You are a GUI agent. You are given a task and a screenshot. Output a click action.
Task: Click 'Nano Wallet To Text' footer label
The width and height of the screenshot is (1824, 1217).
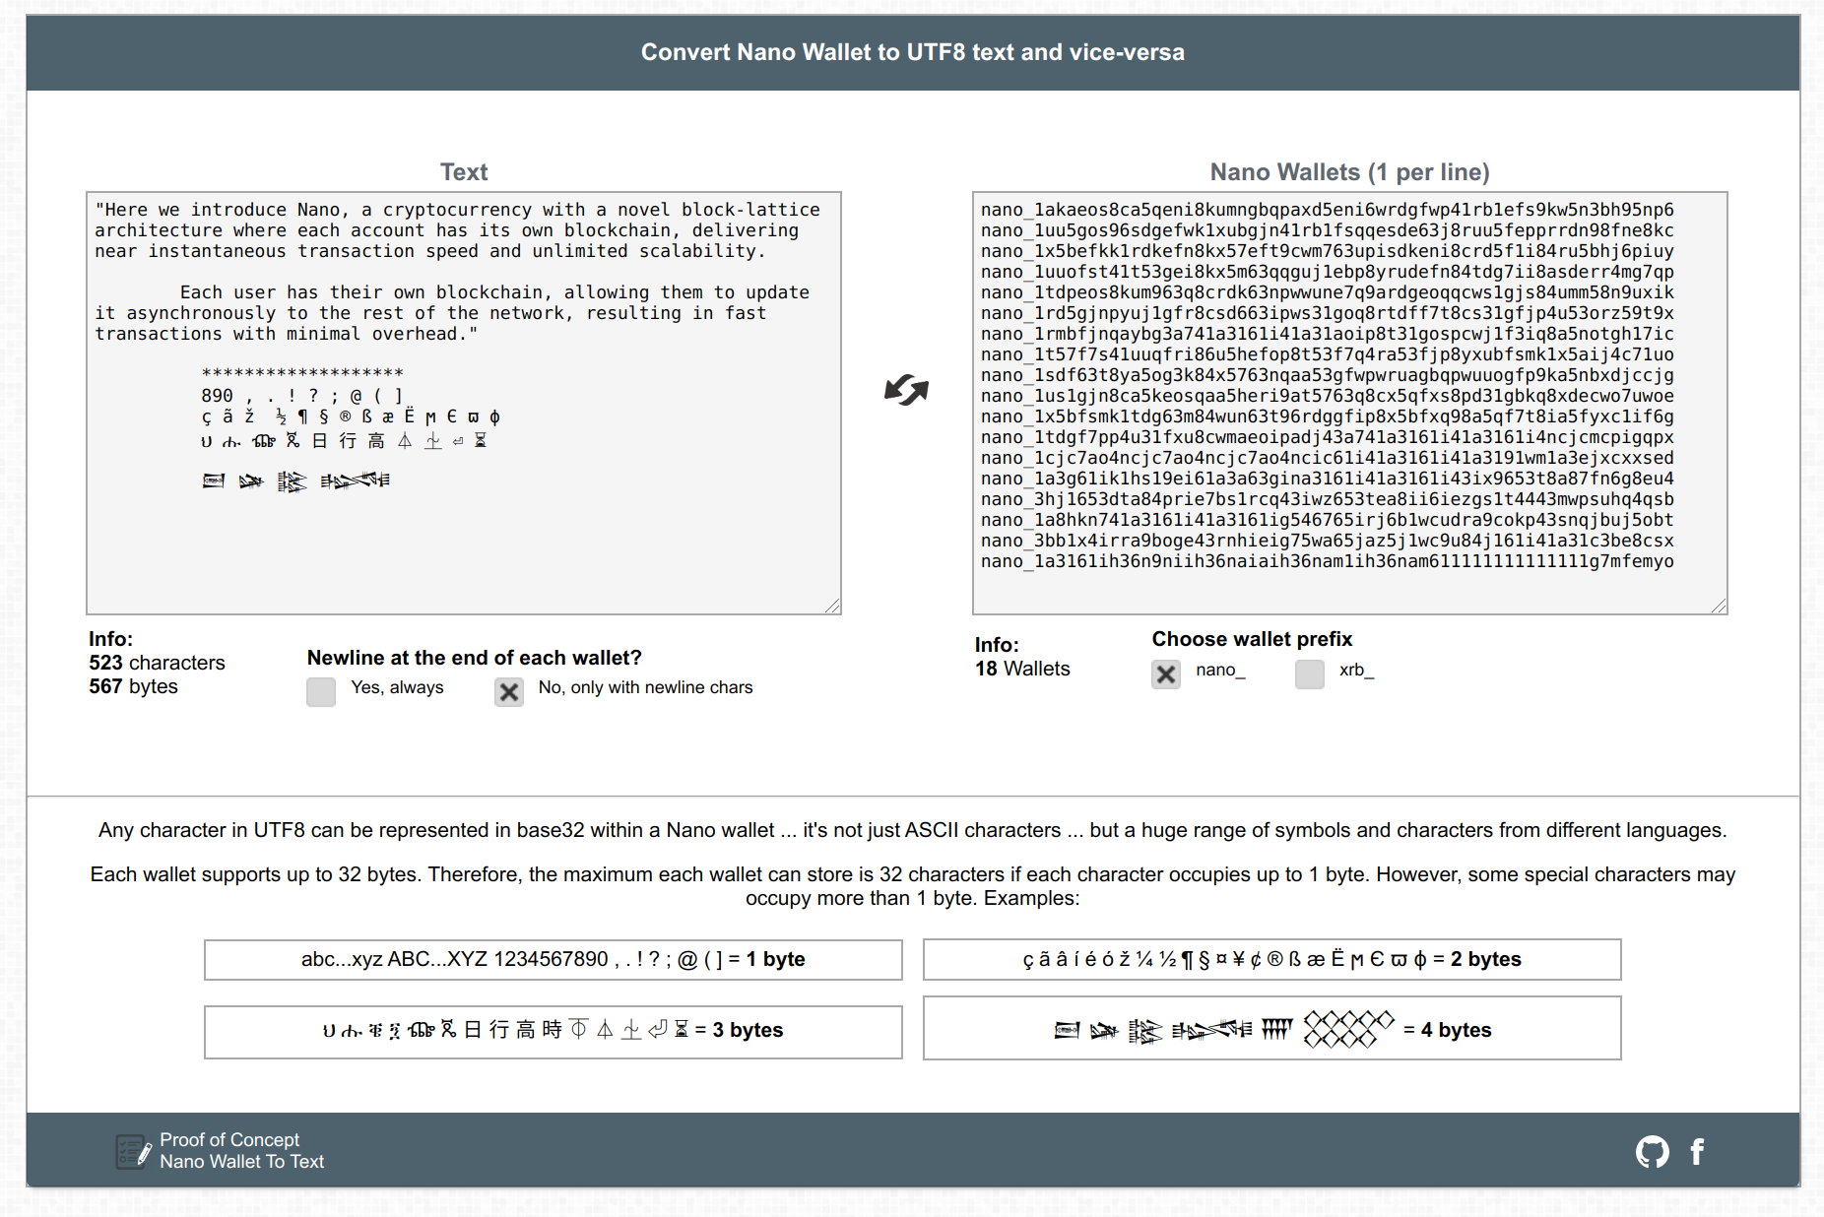pos(242,1162)
